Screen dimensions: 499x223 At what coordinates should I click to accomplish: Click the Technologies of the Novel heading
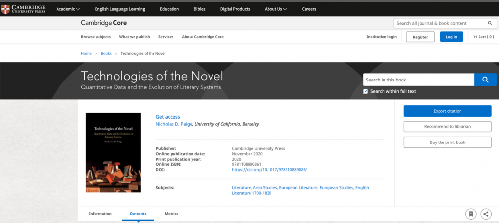click(x=152, y=76)
